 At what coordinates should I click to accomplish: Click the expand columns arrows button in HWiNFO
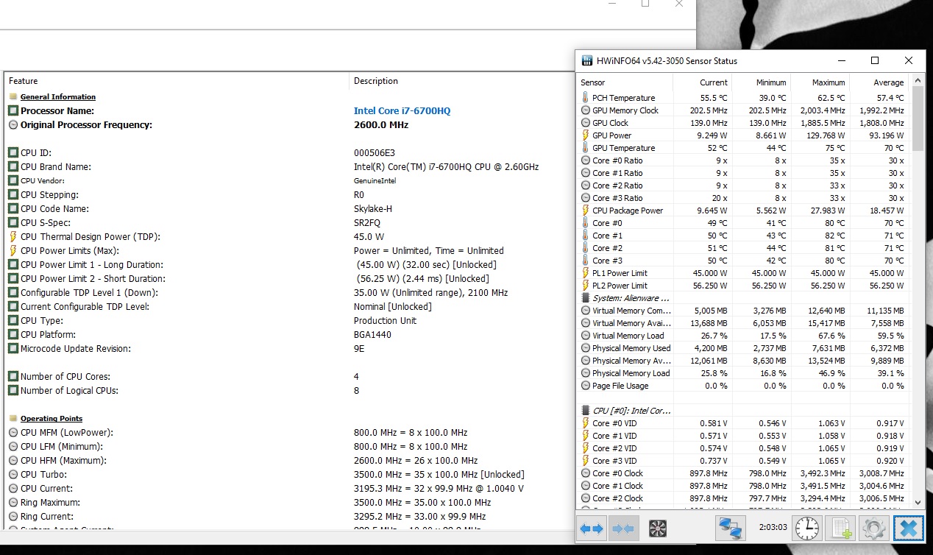point(591,528)
